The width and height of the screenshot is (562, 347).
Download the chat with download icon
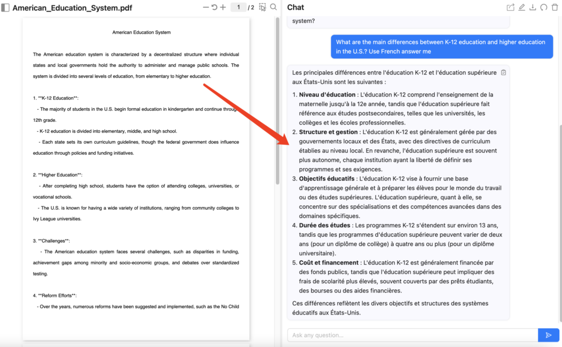pyautogui.click(x=533, y=7)
